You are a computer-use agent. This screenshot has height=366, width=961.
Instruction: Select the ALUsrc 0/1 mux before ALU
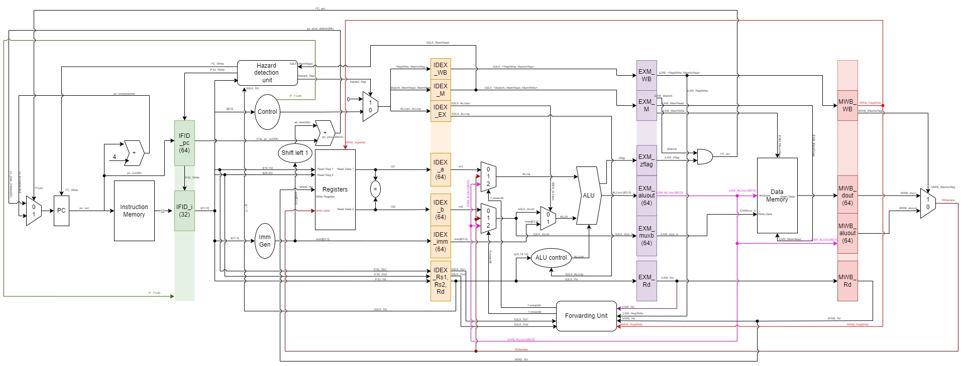pos(548,218)
